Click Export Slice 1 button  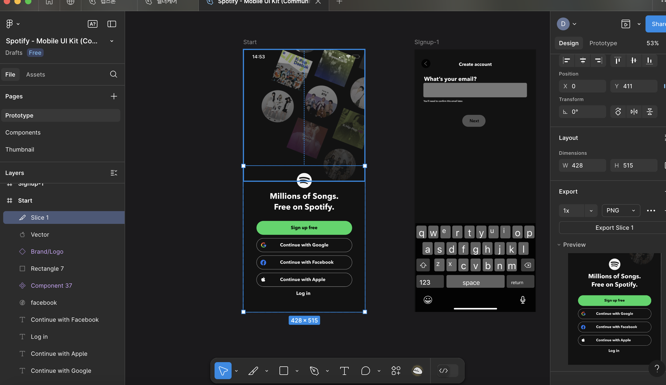coord(614,228)
